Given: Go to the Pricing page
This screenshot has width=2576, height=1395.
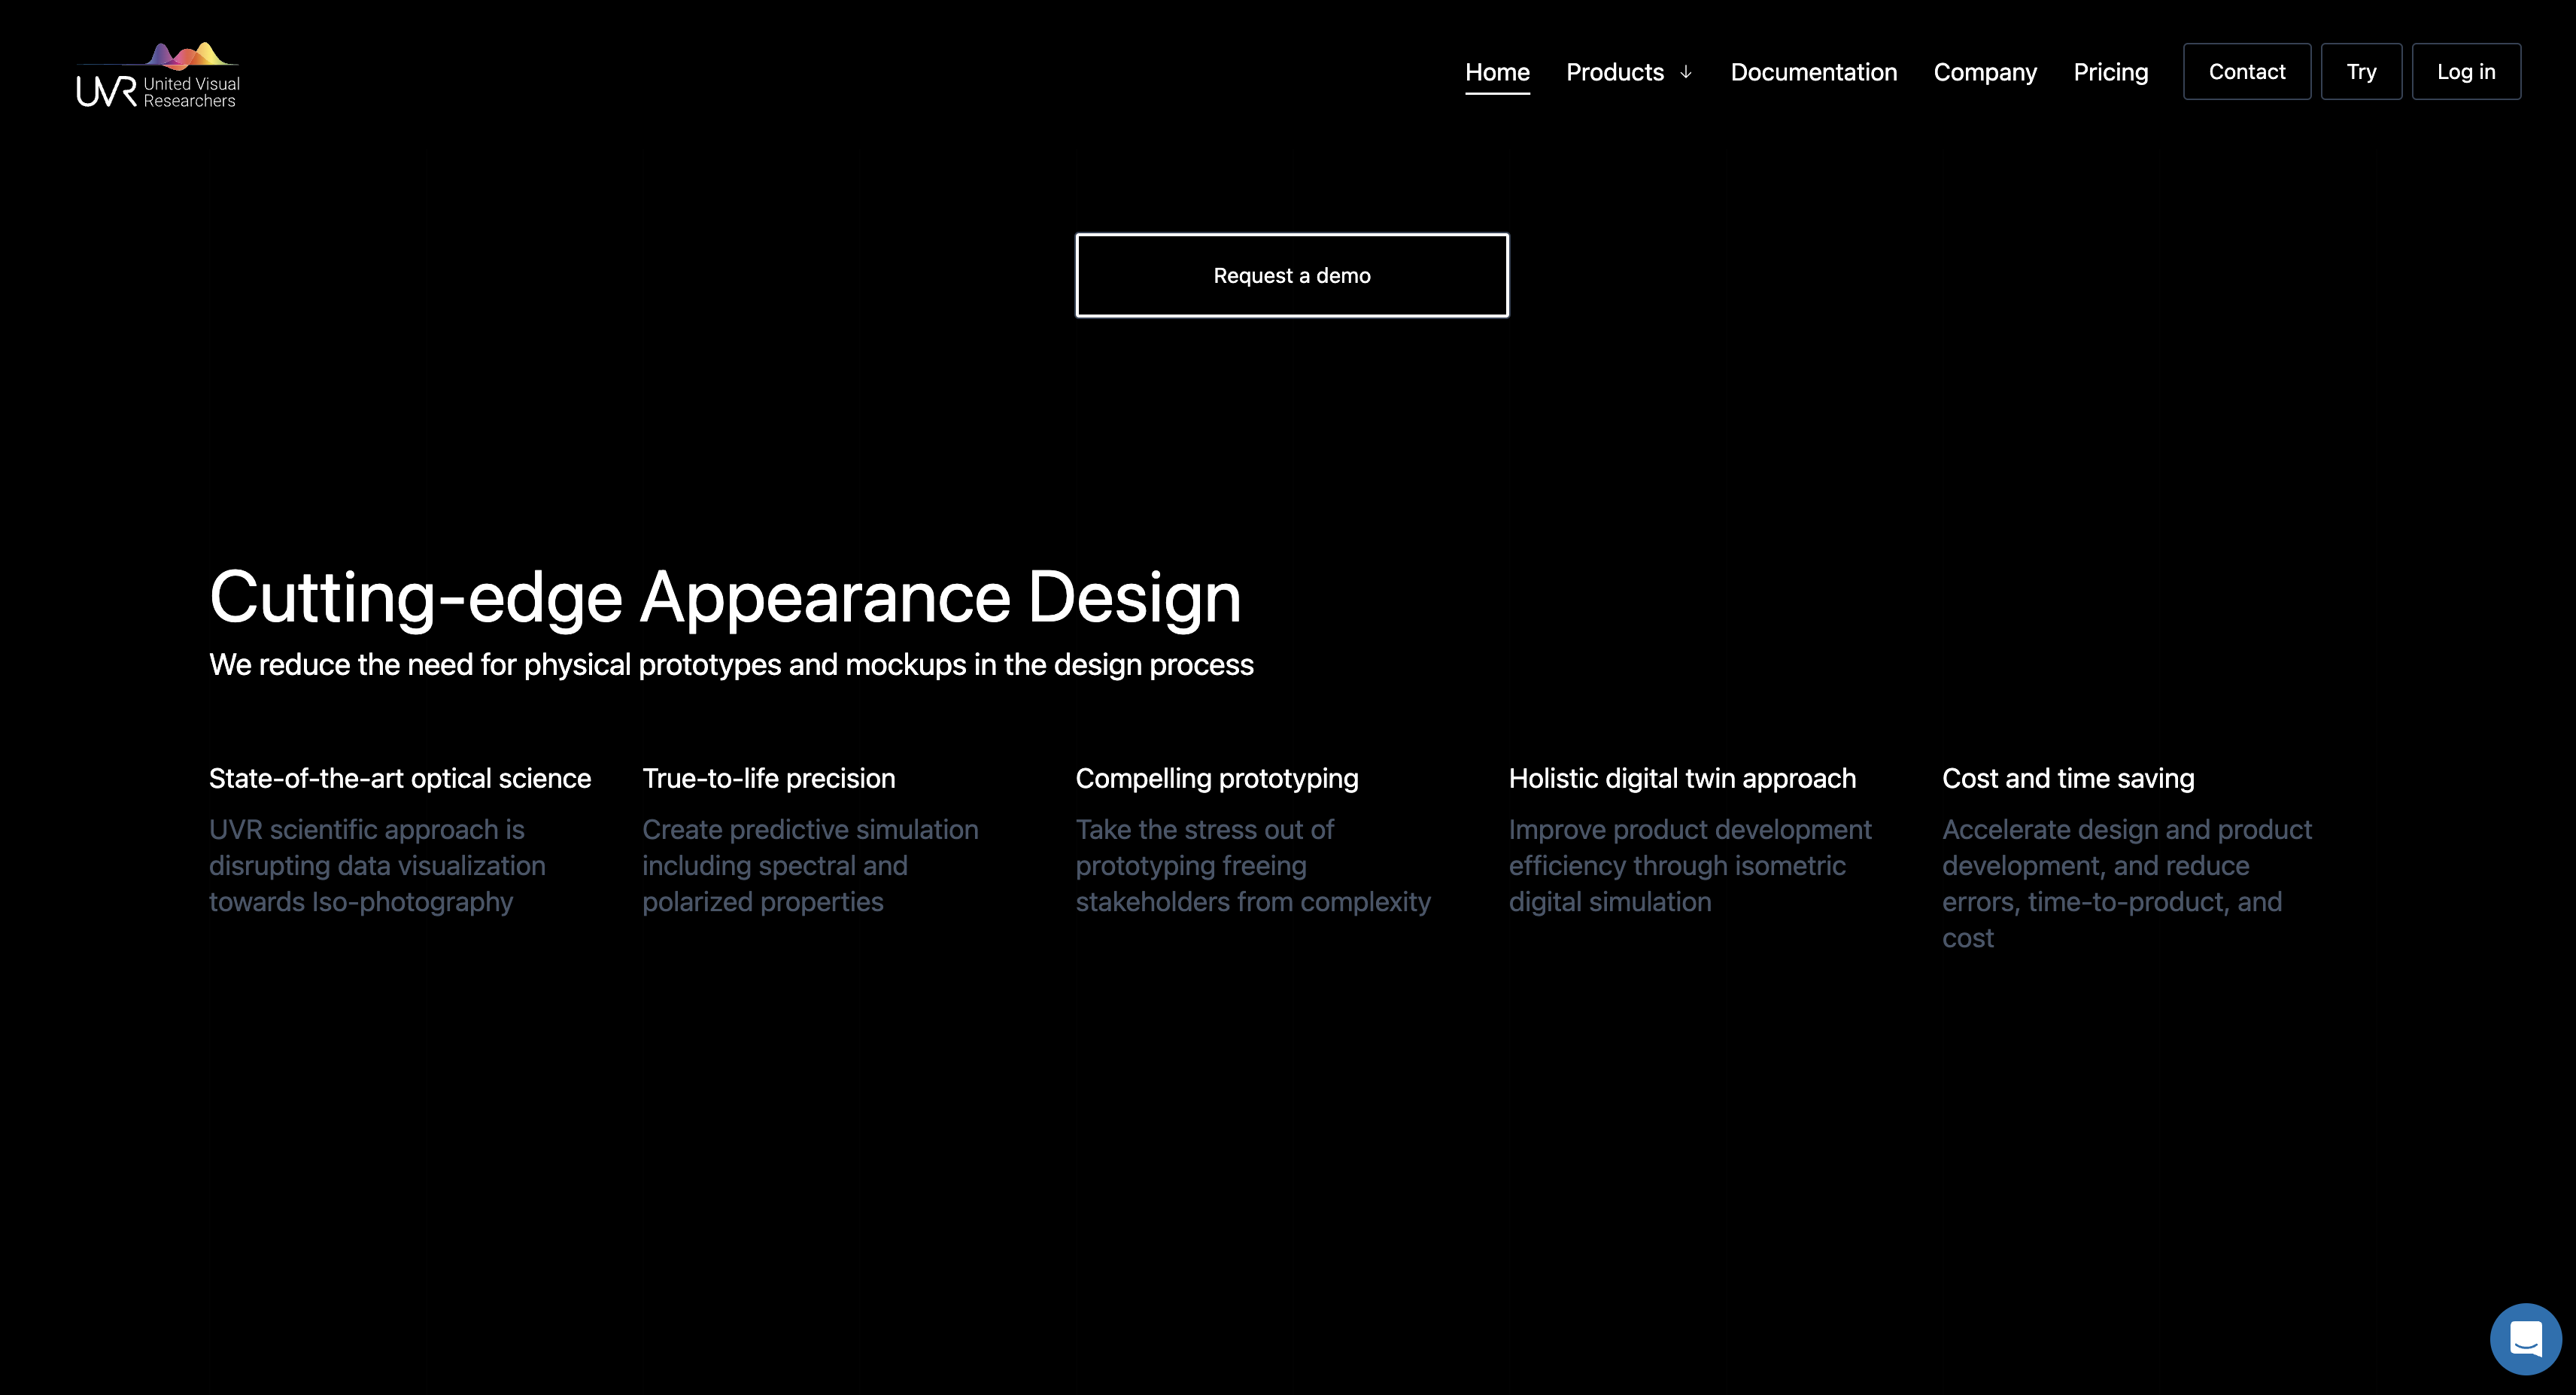Looking at the screenshot, I should pyautogui.click(x=2110, y=72).
